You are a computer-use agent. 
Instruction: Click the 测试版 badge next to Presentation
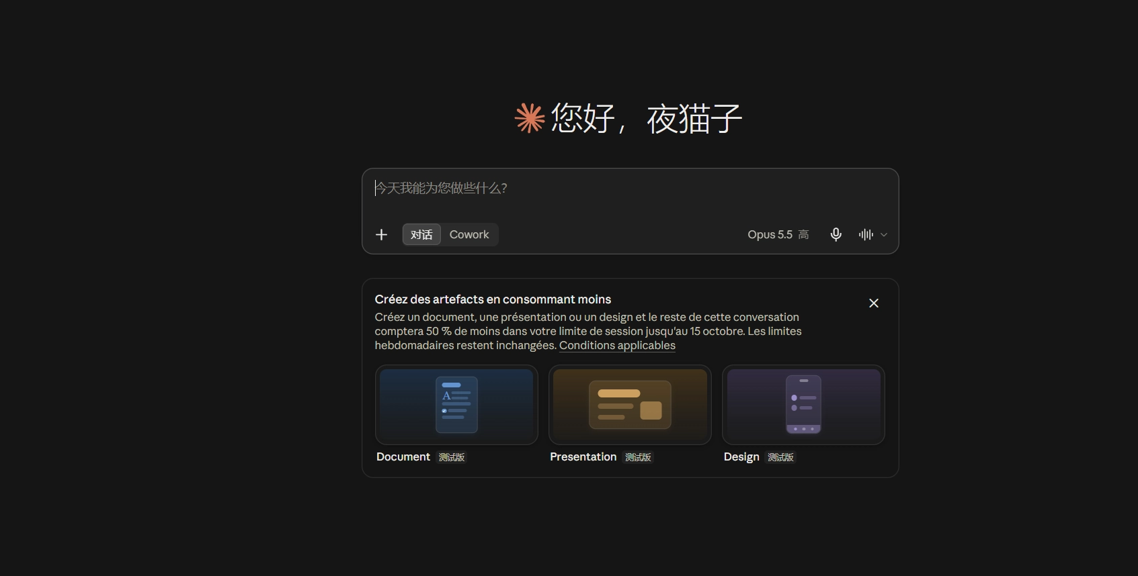(x=638, y=457)
